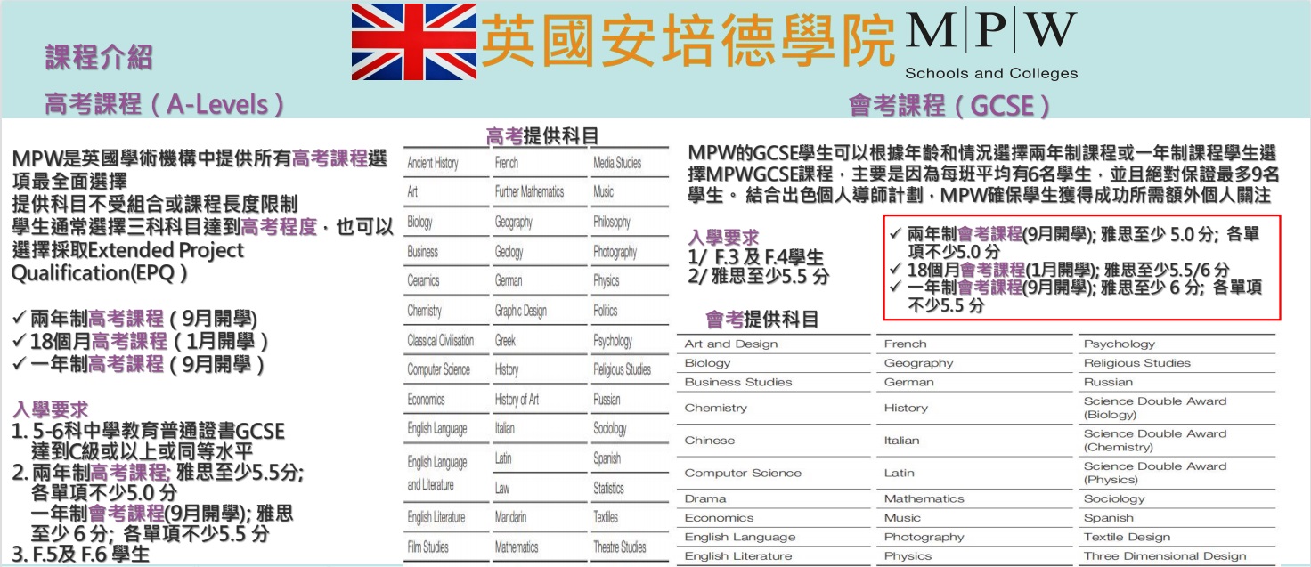Click the Statistics subject cell
This screenshot has width=1311, height=567.
pos(608,488)
